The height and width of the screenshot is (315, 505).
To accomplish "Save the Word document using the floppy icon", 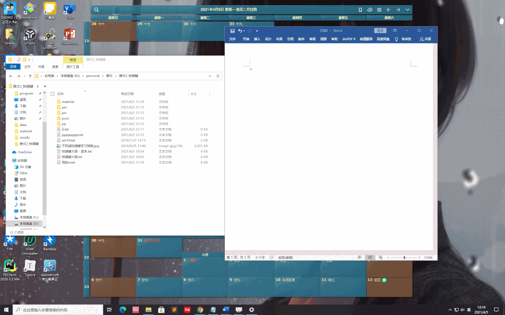I will coord(232,31).
